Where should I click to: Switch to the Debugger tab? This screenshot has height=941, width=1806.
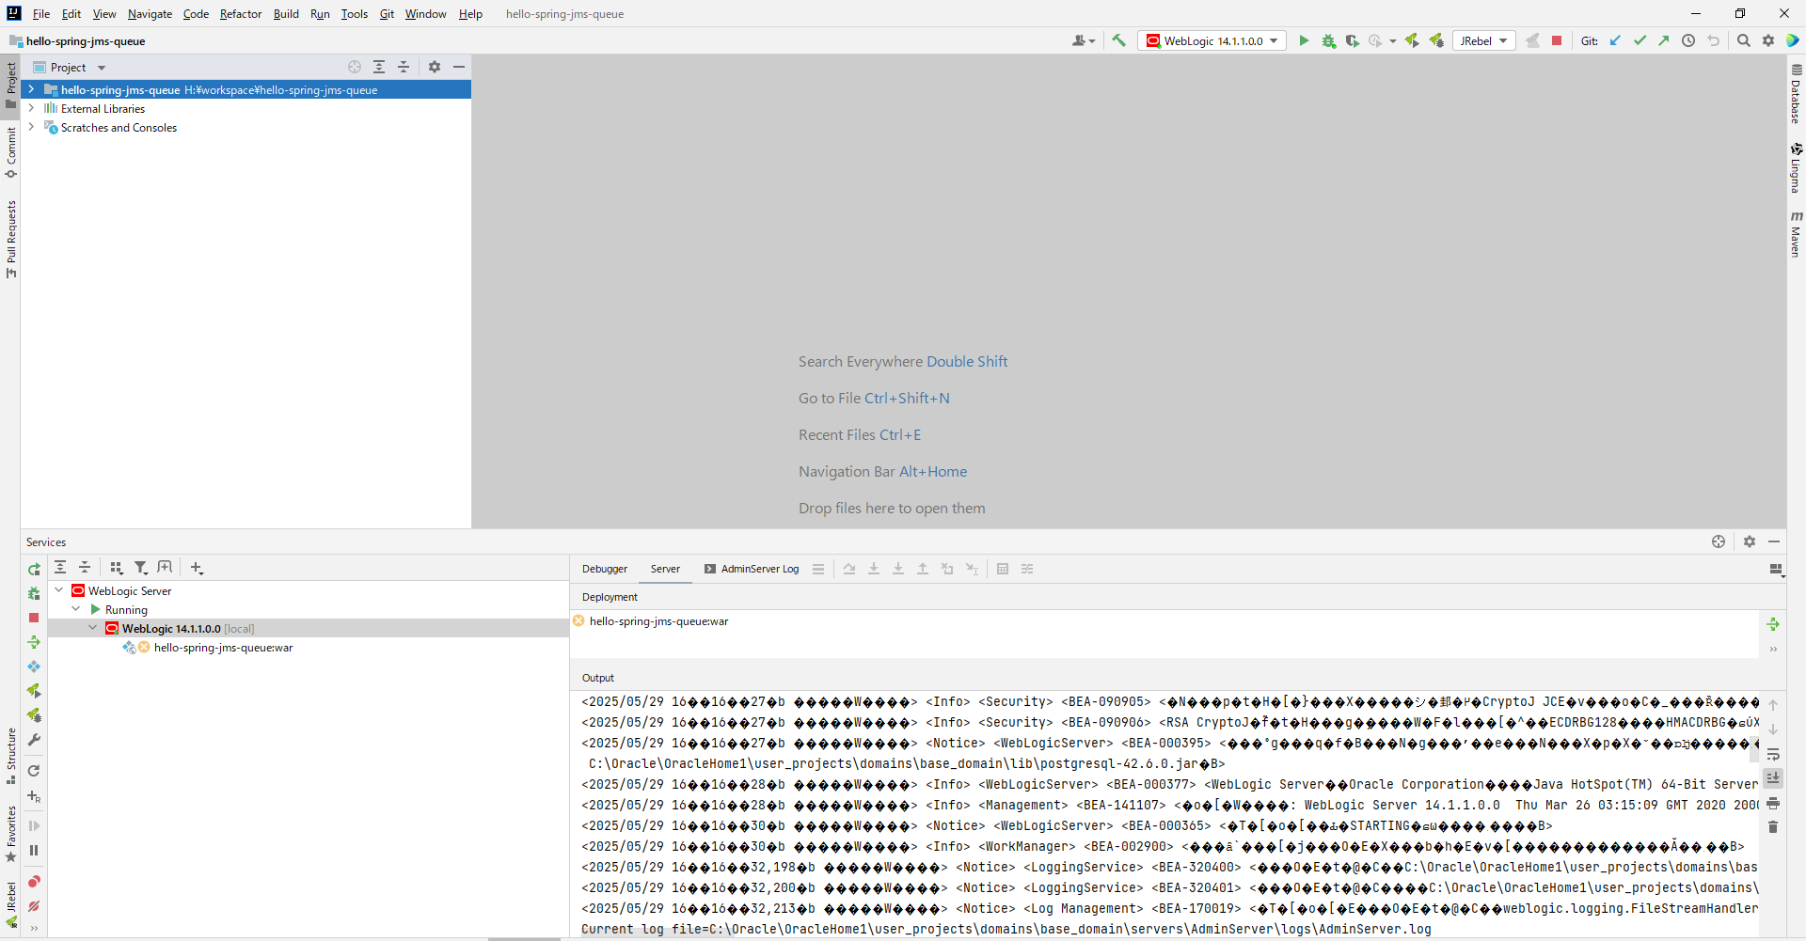(x=605, y=569)
